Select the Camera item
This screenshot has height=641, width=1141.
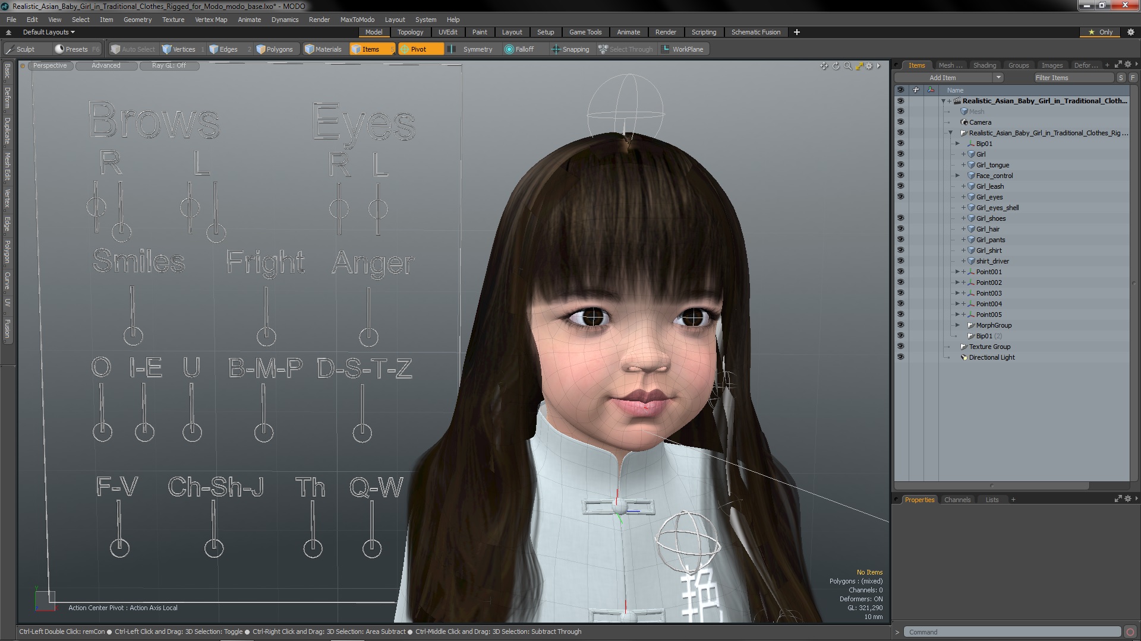(x=980, y=122)
